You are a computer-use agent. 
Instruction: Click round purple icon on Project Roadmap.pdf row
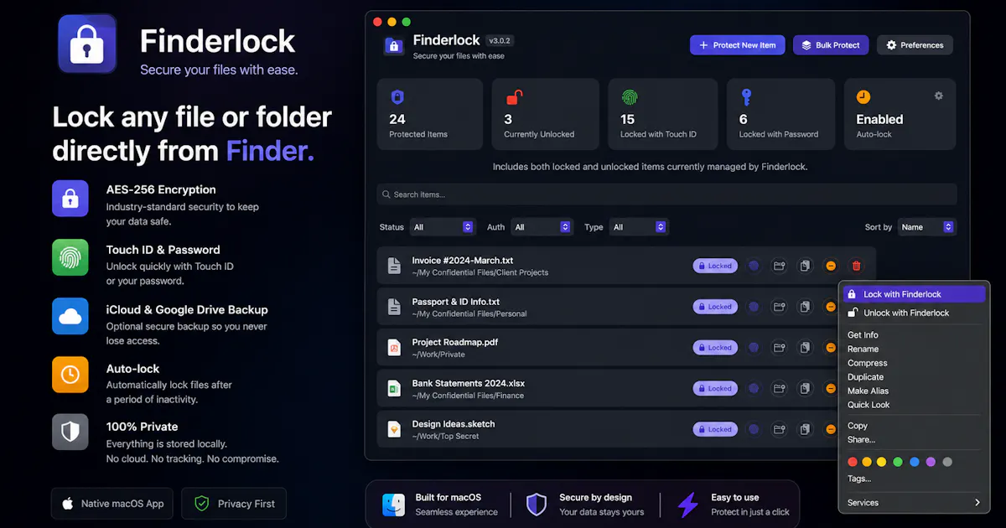point(754,347)
